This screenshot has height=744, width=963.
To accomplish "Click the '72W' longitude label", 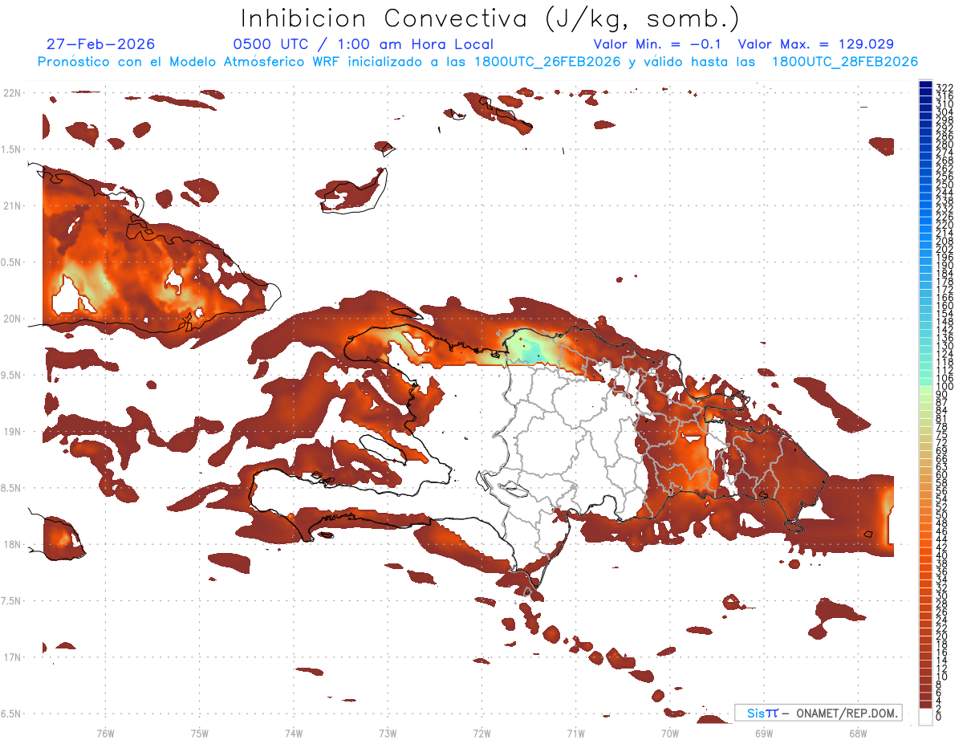I will click(481, 733).
